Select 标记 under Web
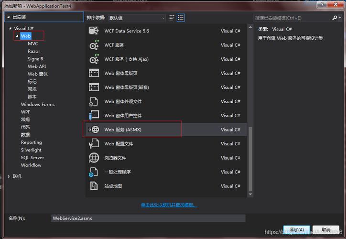346x239 pixels. tap(32, 81)
